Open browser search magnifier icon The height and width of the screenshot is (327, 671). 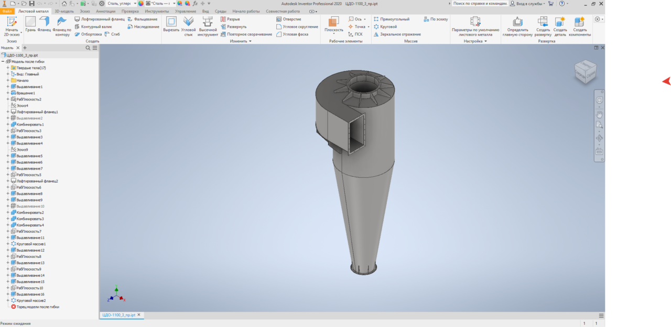pos(88,48)
